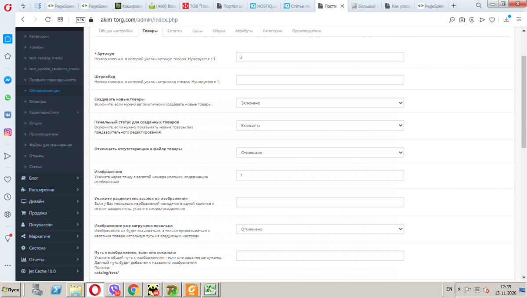Open WhatsApp in Opera sidebar
Viewport: 527px width, 298px height.
7,98
